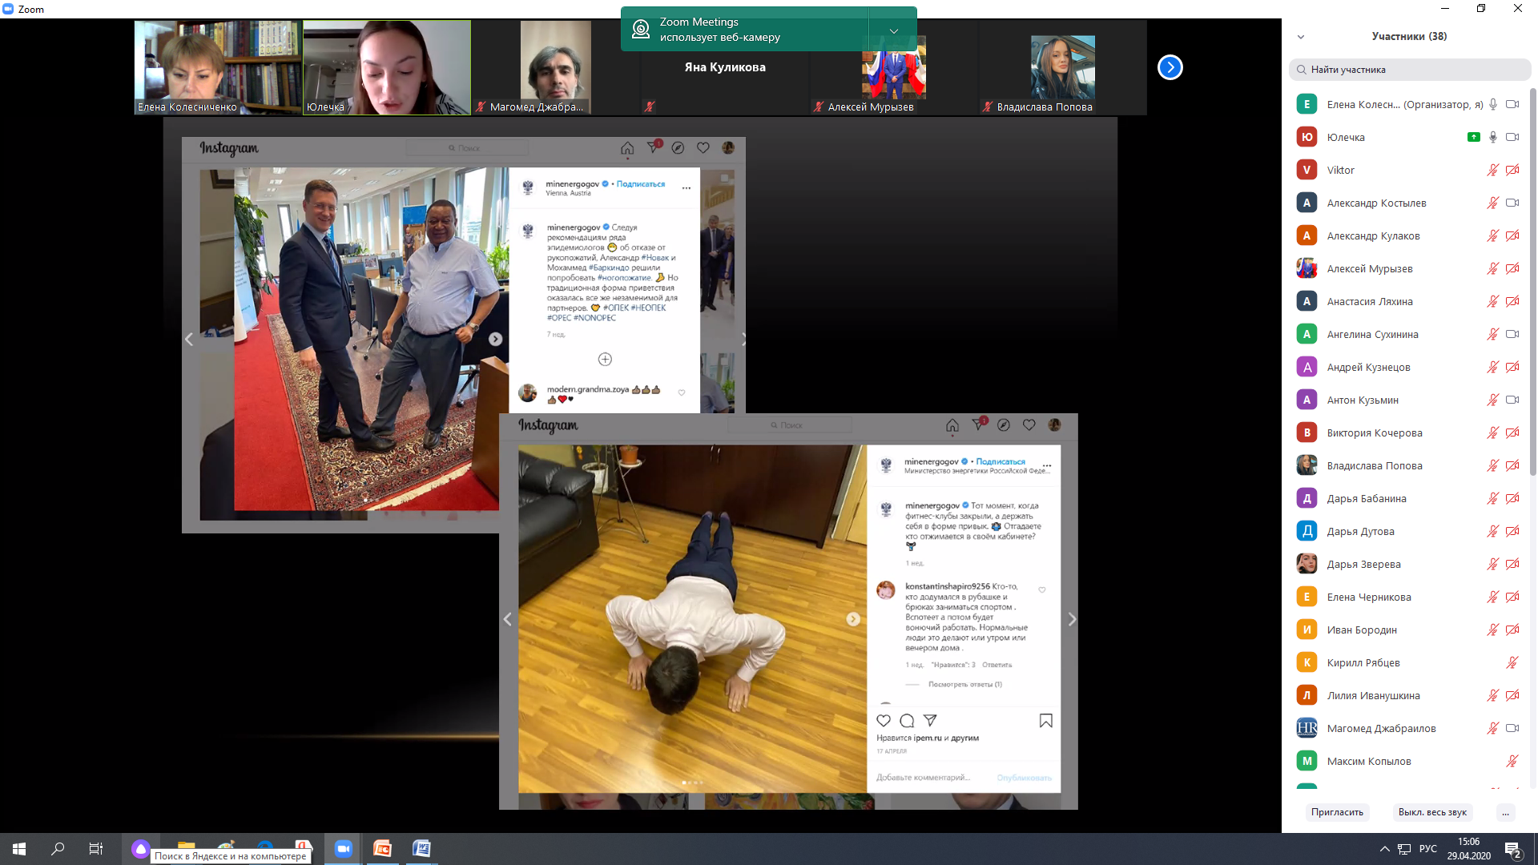The width and height of the screenshot is (1538, 865).
Task: Click the next video thumbnails arrow
Action: click(x=1170, y=67)
